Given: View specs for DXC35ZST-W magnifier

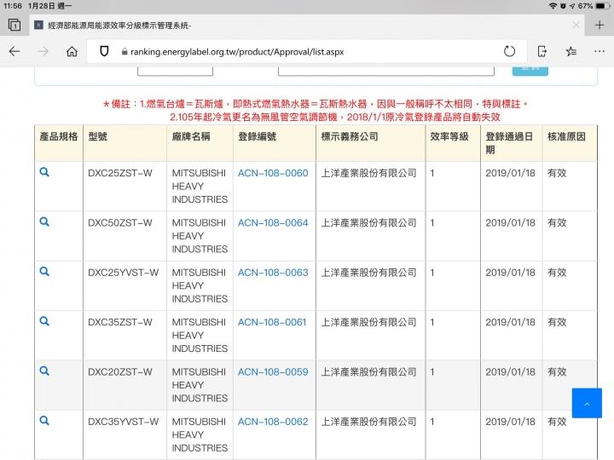Looking at the screenshot, I should tap(44, 321).
